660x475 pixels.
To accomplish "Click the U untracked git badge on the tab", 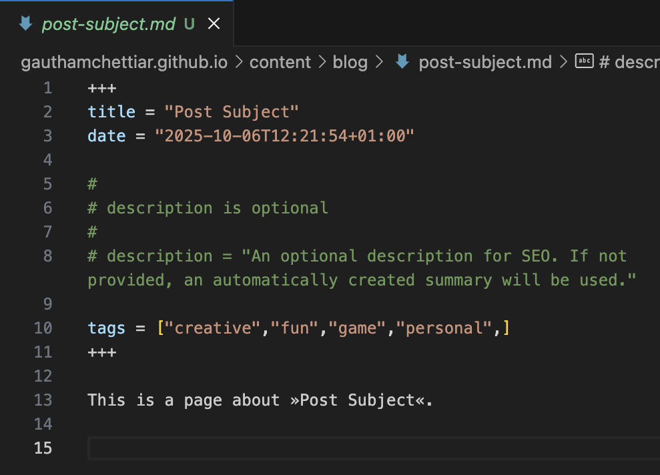I will tap(189, 23).
